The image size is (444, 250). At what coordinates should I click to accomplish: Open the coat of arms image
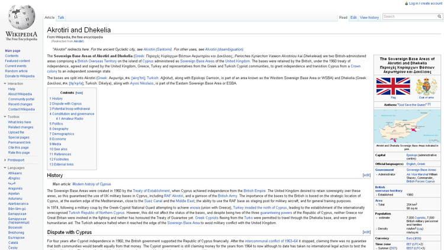tap(426, 86)
